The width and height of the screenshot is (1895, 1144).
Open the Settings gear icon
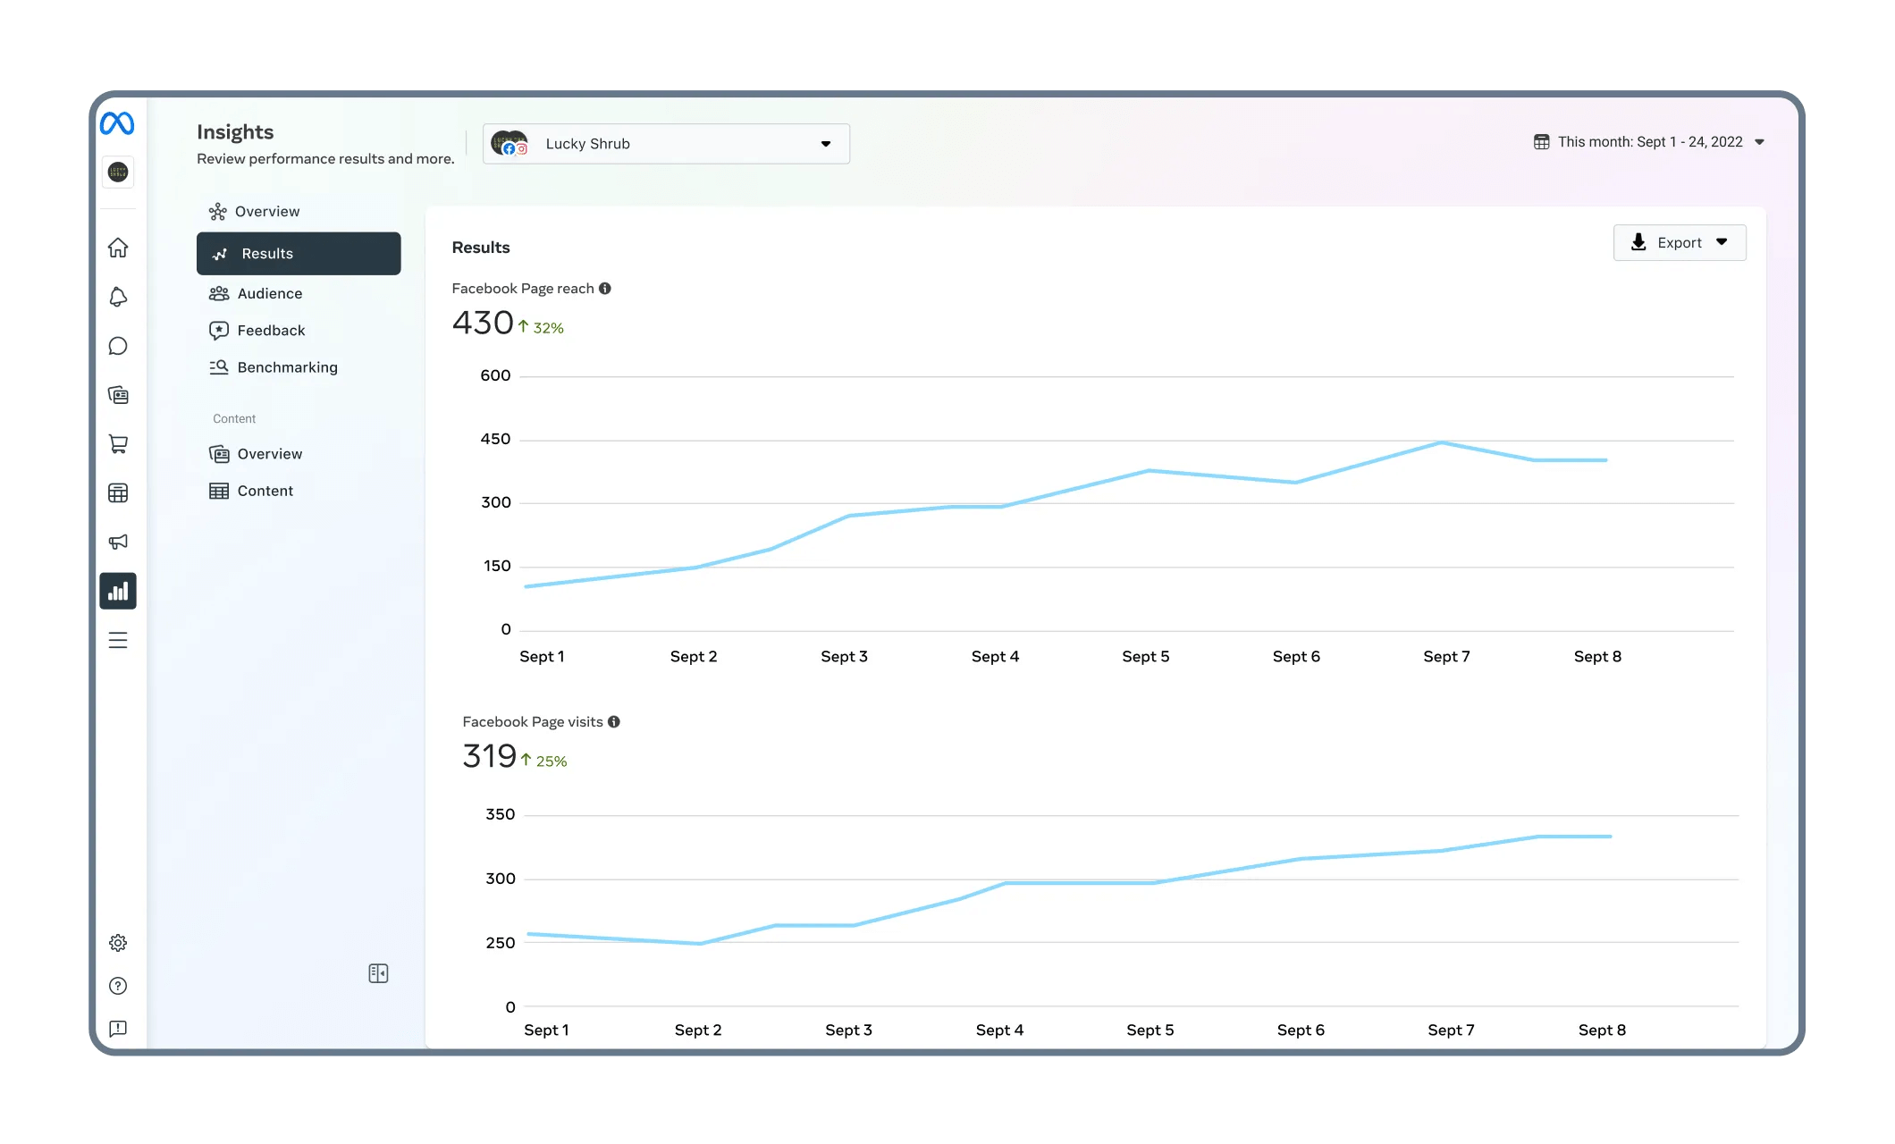pos(117,942)
